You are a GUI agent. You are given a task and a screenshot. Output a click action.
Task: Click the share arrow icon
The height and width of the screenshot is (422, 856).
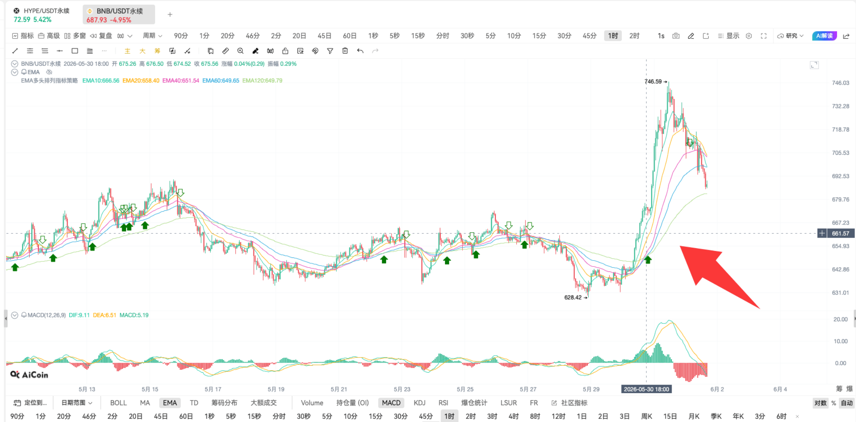(x=846, y=36)
